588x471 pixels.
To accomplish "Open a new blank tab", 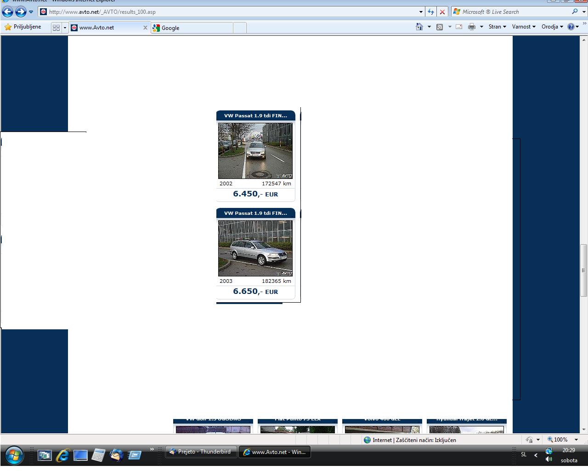I will [240, 28].
